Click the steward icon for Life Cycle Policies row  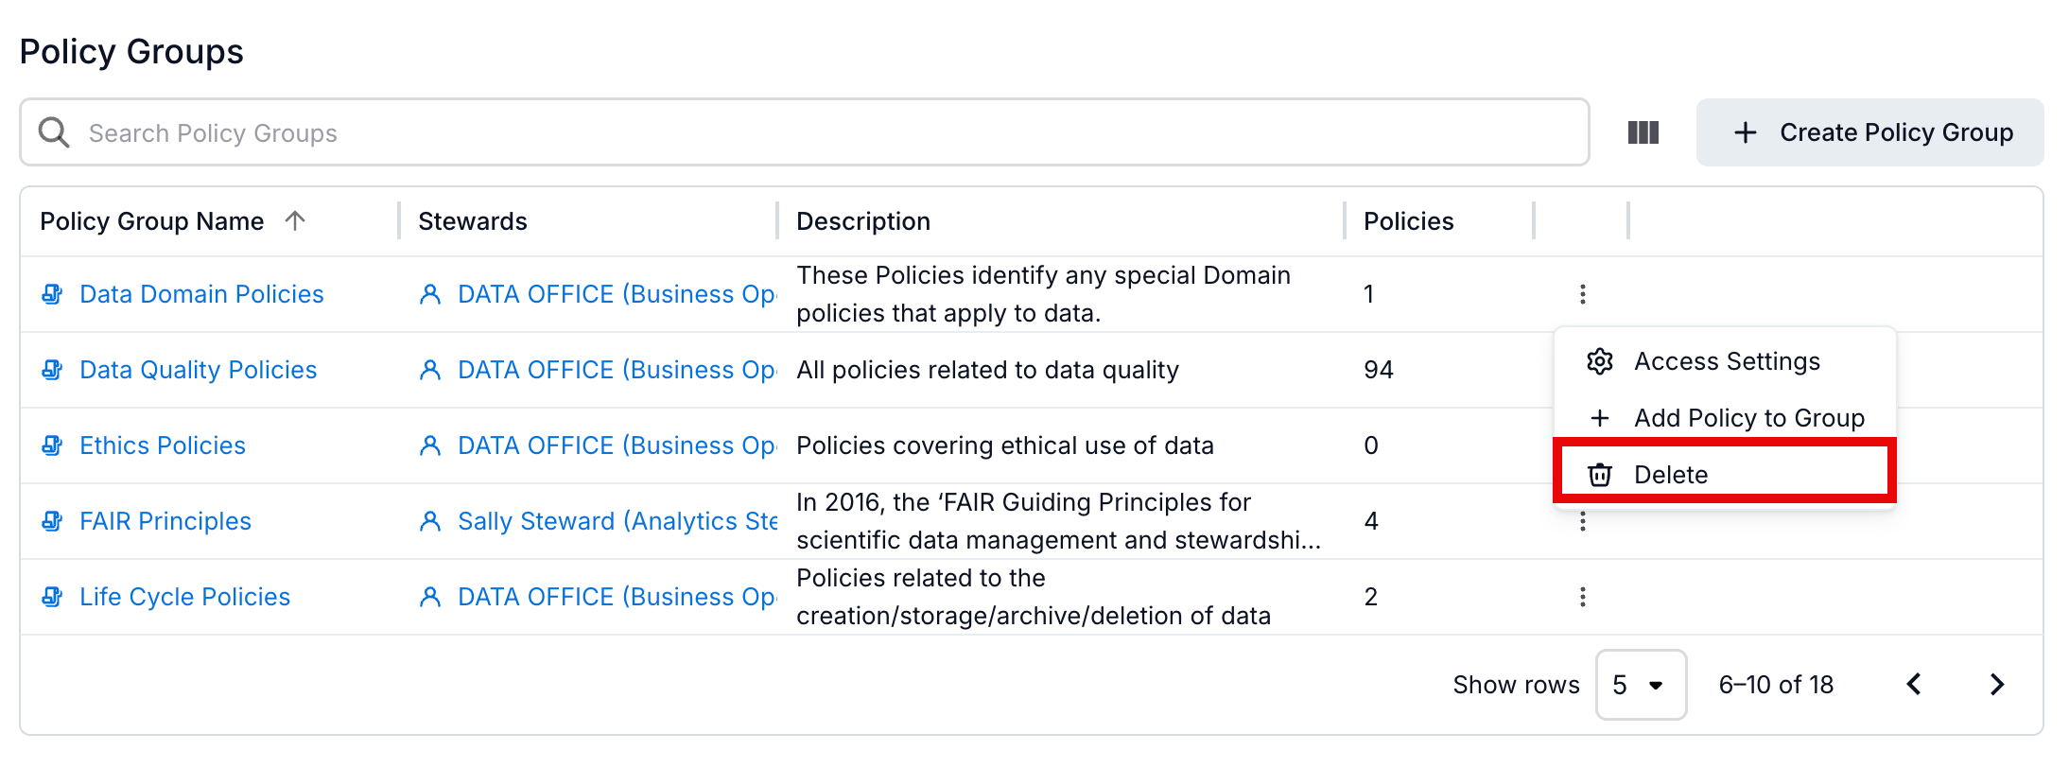coord(431,597)
